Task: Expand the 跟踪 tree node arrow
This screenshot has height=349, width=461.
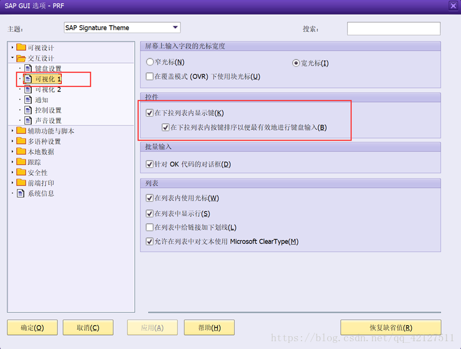Action: (x=12, y=162)
